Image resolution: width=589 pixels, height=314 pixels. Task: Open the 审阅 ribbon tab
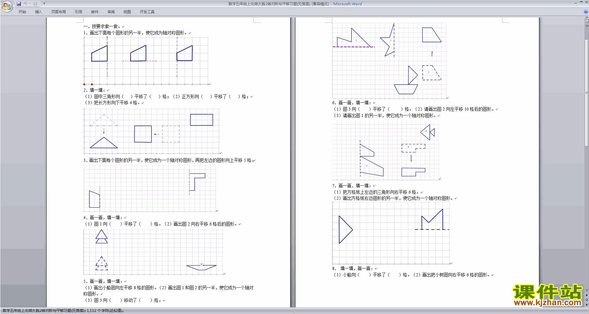(111, 12)
